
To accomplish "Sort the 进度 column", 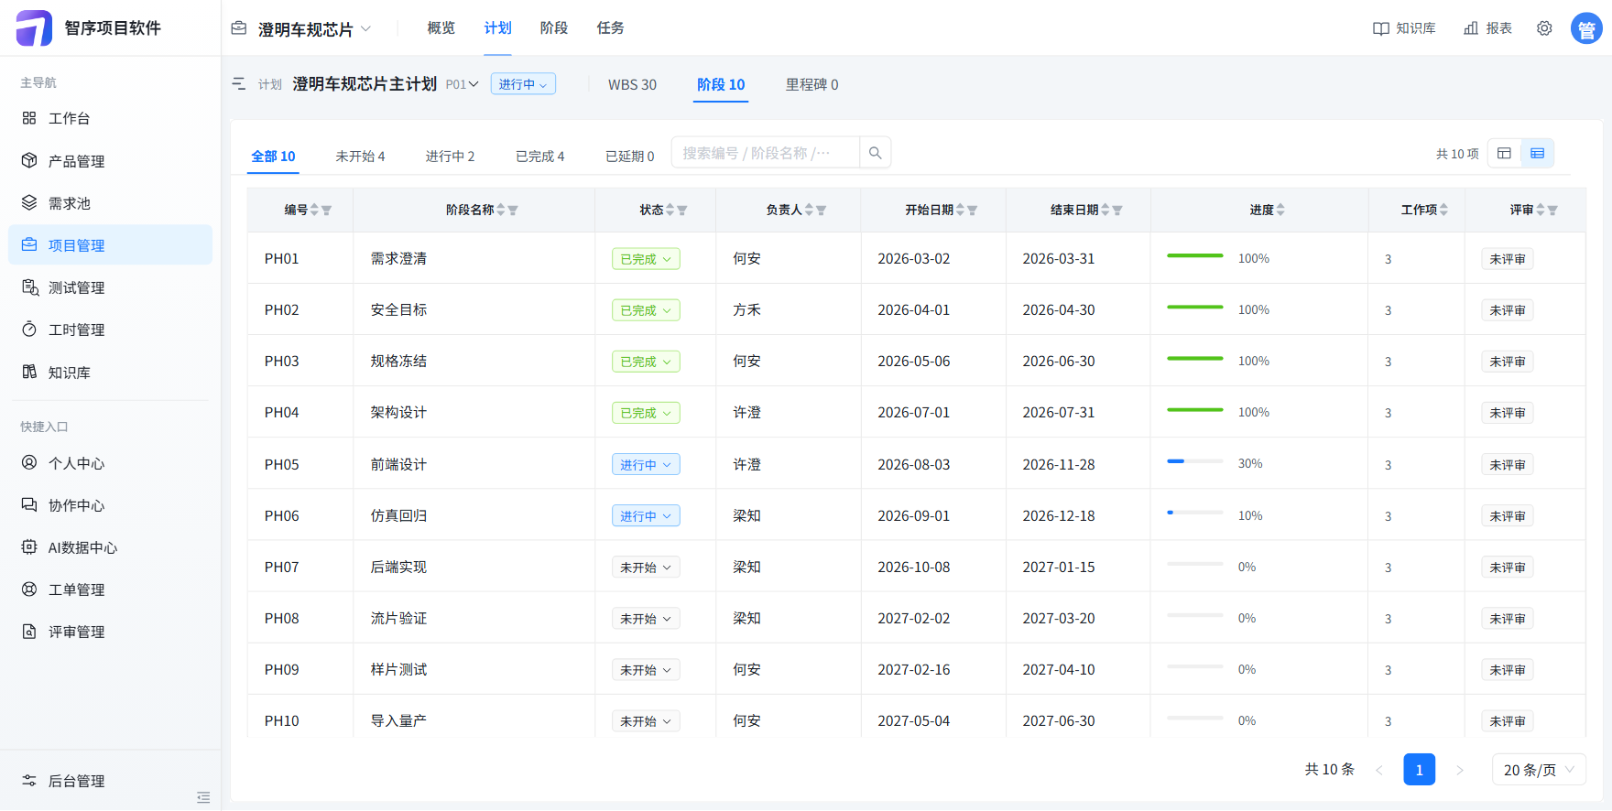I will pos(1280,210).
